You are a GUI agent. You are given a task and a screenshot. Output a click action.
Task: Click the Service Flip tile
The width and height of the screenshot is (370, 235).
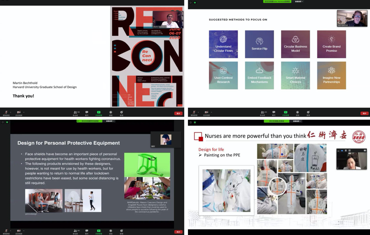[260, 44]
